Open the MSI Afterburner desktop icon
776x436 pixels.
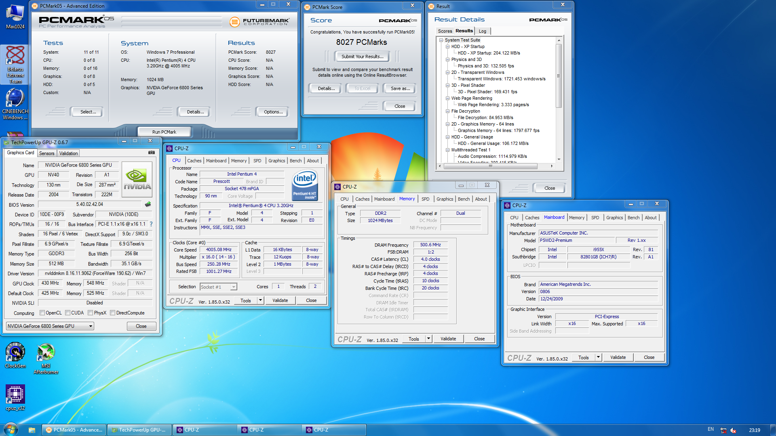tap(46, 358)
